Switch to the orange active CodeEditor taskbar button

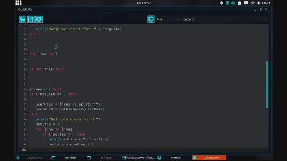(x=209, y=157)
